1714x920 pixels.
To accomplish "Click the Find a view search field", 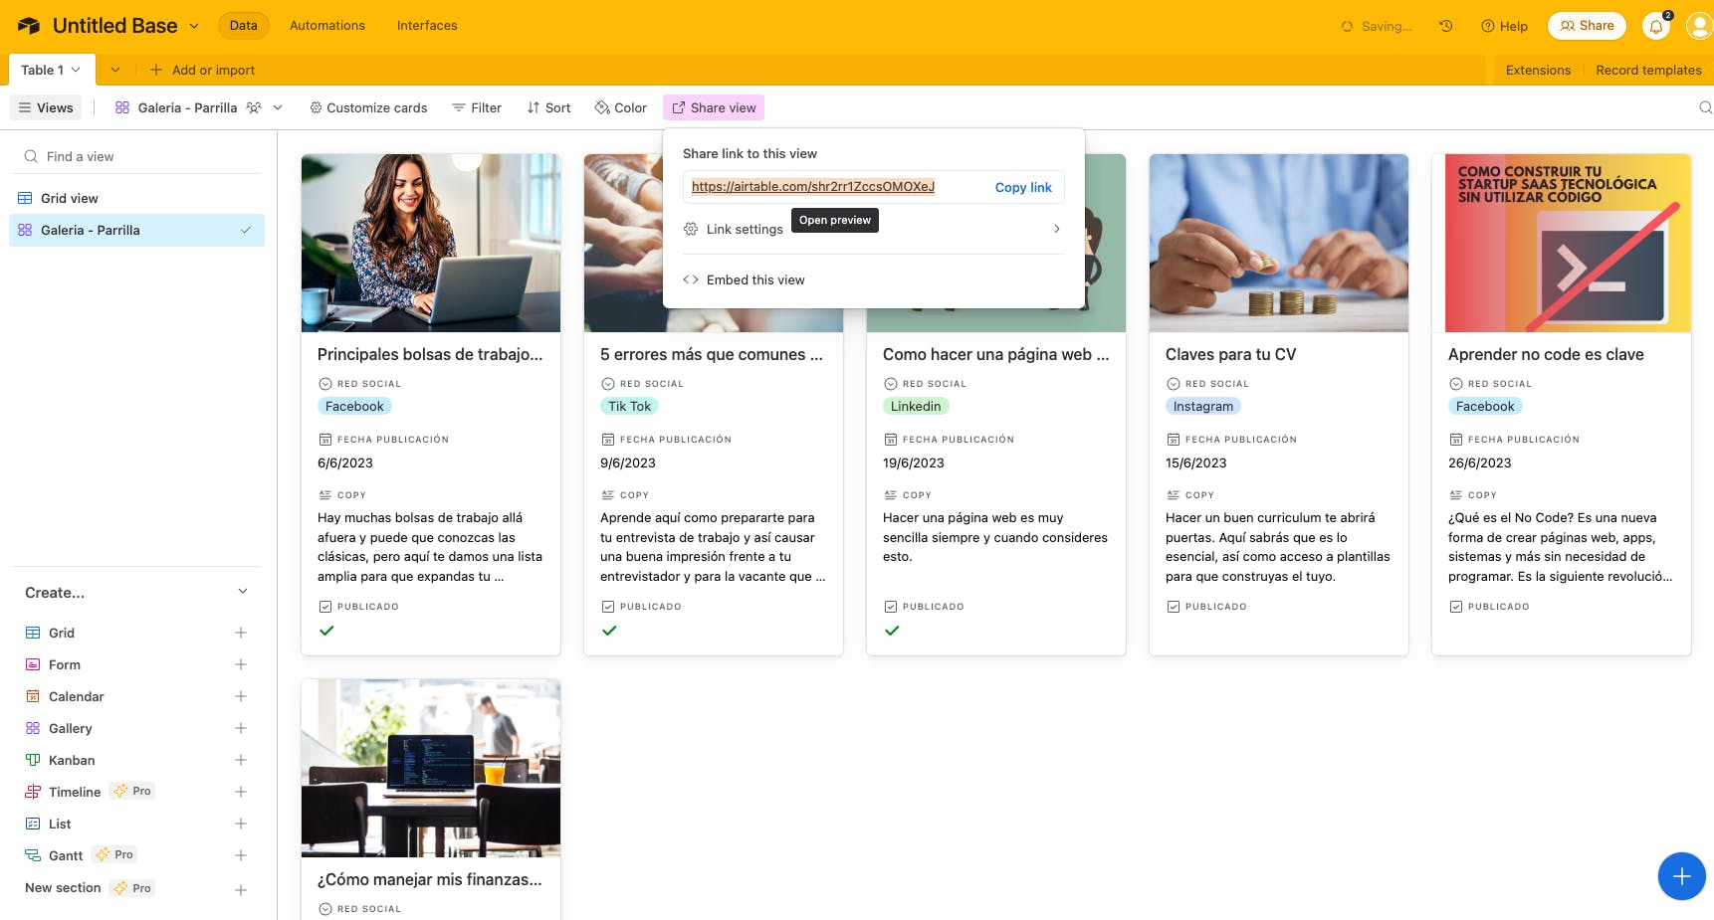I will point(137,156).
